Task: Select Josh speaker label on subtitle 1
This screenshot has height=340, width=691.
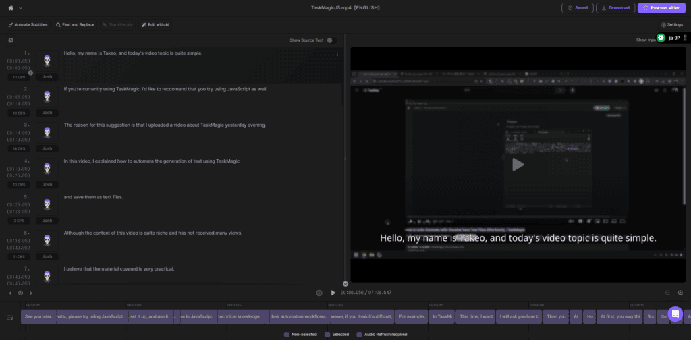Action: (x=47, y=77)
